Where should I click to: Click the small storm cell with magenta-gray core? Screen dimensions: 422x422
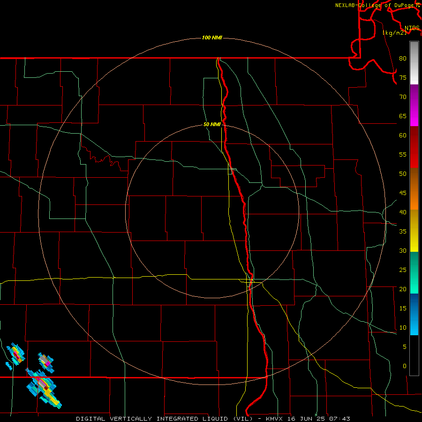(45, 362)
